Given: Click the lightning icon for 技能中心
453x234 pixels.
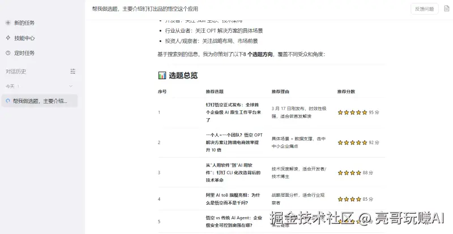Looking at the screenshot, I should [x=8, y=38].
